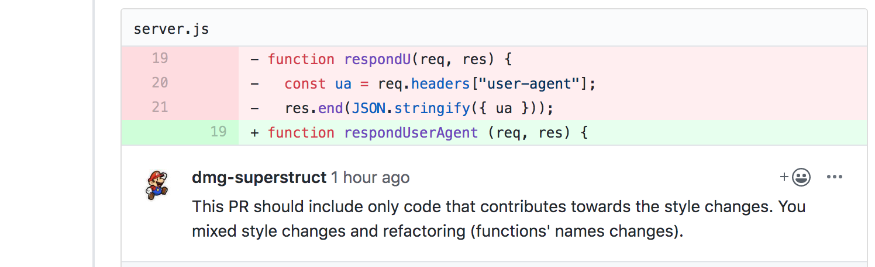875x267 pixels.
Task: Click the server.js file name header
Action: coord(171,29)
